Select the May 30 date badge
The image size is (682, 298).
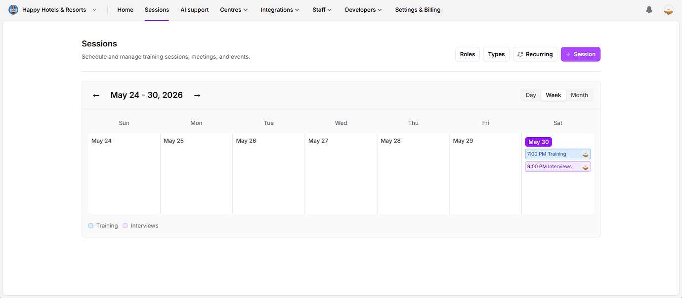click(x=539, y=142)
